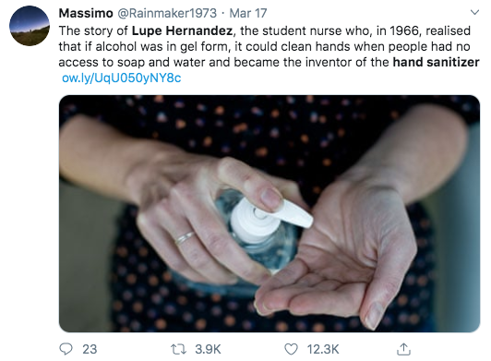Click the bold hand sanitizer text

coord(437,62)
